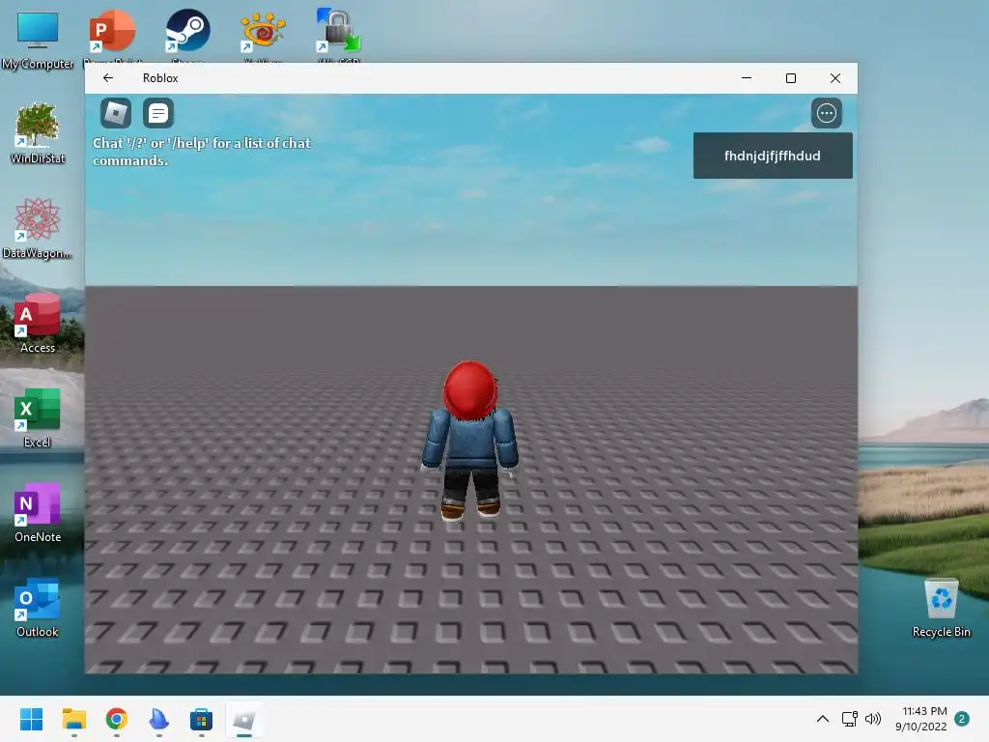Open Google Chrome from the taskbar
Image resolution: width=989 pixels, height=742 pixels.
click(116, 719)
